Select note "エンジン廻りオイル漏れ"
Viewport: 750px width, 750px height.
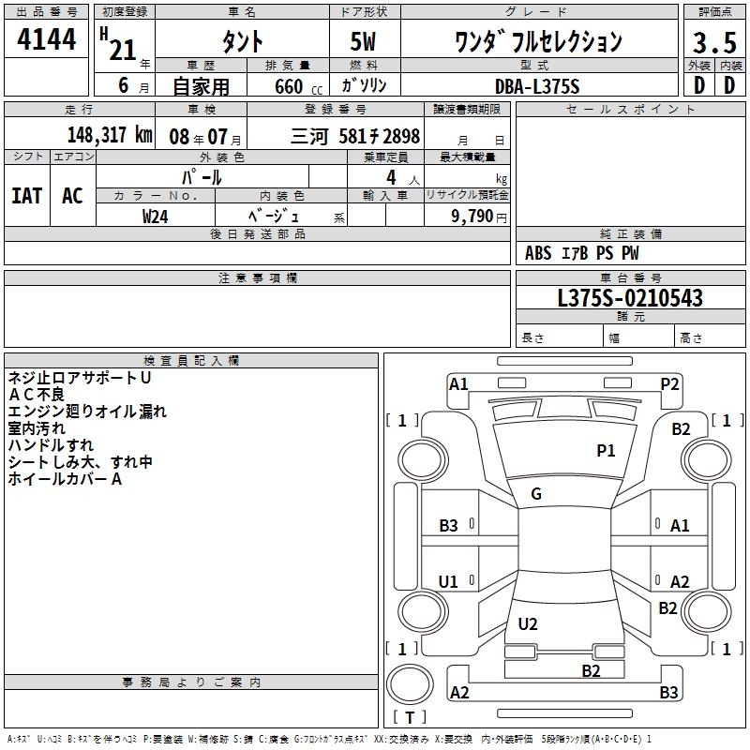pos(87,412)
